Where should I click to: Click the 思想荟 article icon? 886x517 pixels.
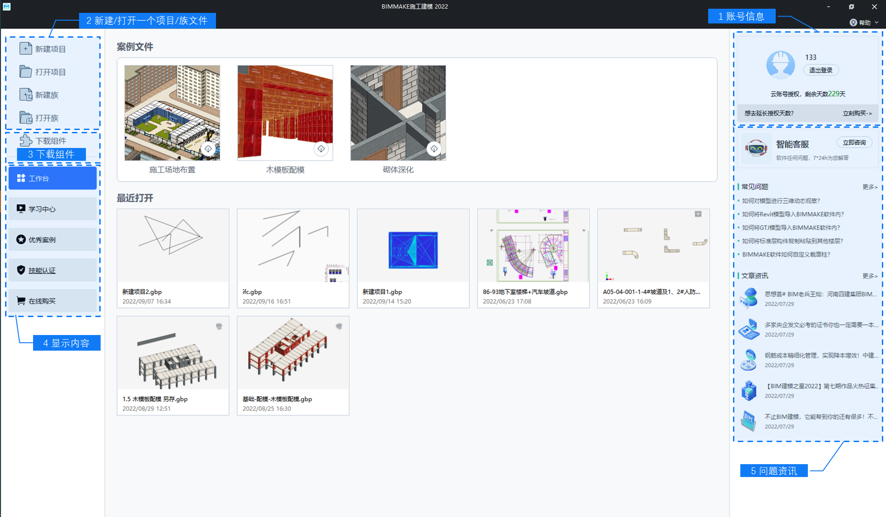(749, 298)
